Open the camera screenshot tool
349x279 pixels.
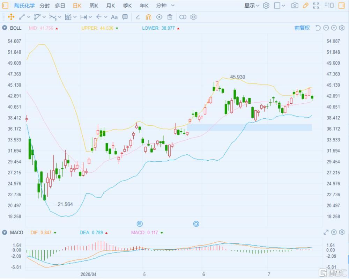point(295,5)
